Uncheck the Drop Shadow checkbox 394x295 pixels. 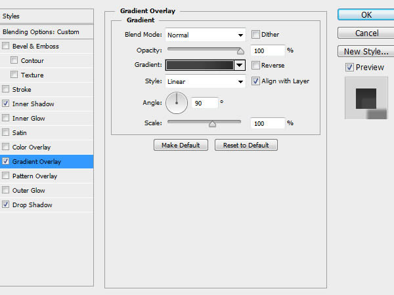coord(5,205)
